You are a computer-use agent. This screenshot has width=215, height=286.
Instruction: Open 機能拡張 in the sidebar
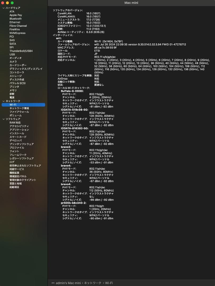pyautogui.click(x=14, y=173)
